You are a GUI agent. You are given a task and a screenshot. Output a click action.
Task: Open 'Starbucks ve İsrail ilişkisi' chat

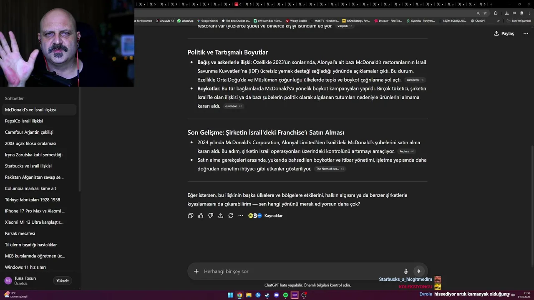38,166
